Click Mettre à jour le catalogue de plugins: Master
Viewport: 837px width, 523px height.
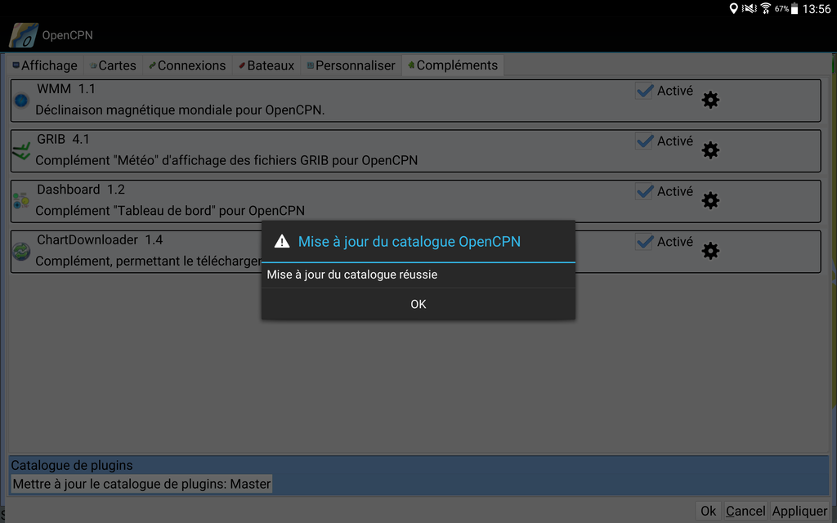tap(141, 484)
